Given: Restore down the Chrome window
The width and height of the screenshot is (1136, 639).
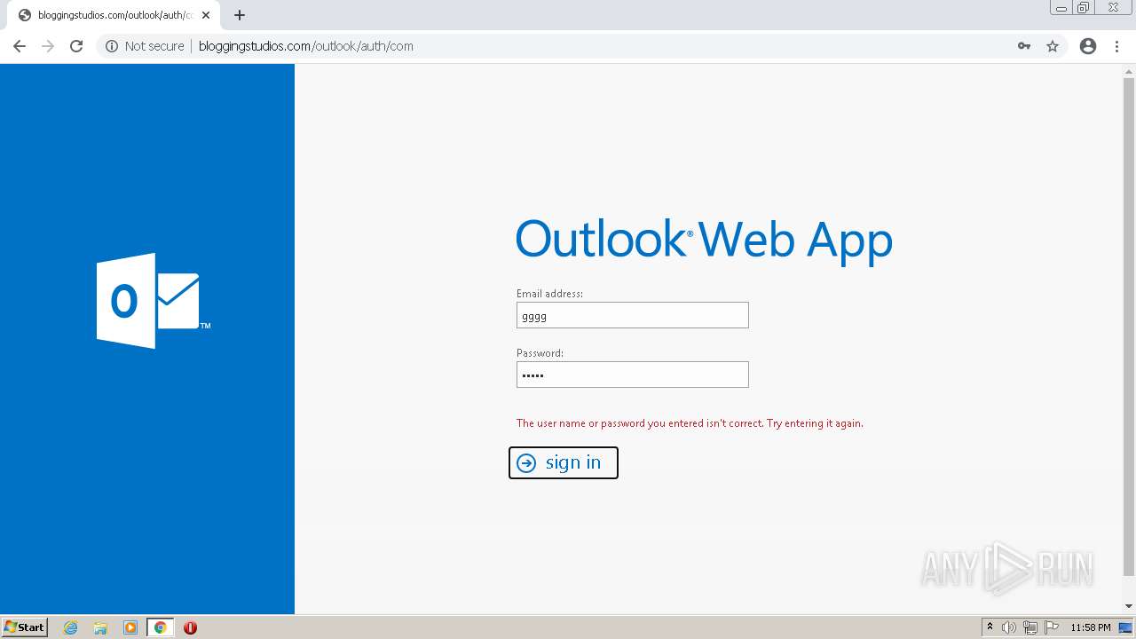Looking at the screenshot, I should 1084,7.
